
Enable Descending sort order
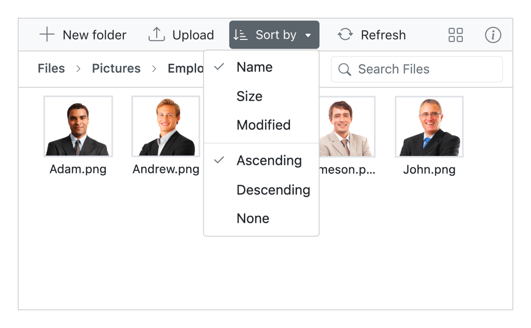(x=273, y=190)
